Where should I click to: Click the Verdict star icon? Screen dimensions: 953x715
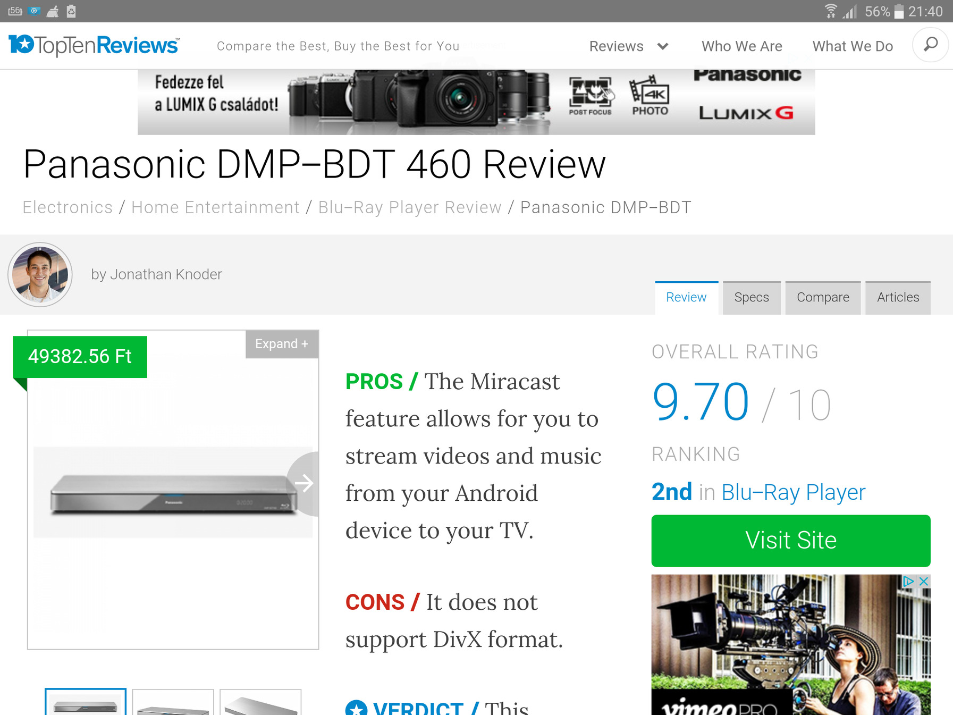pos(356,708)
